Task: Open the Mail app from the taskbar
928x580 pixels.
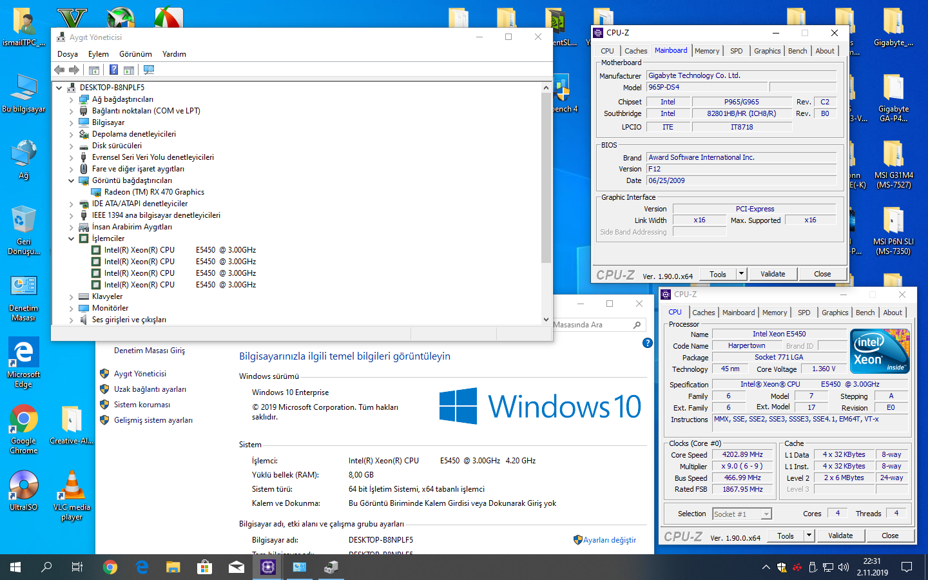Action: pyautogui.click(x=236, y=567)
